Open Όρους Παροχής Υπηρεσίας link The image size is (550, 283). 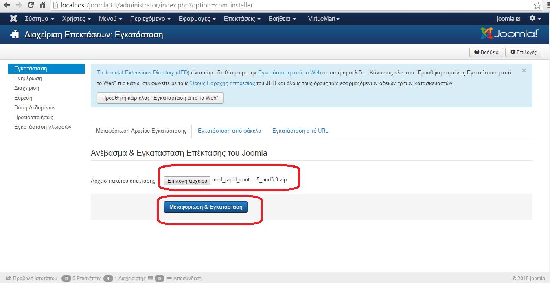tap(222, 83)
